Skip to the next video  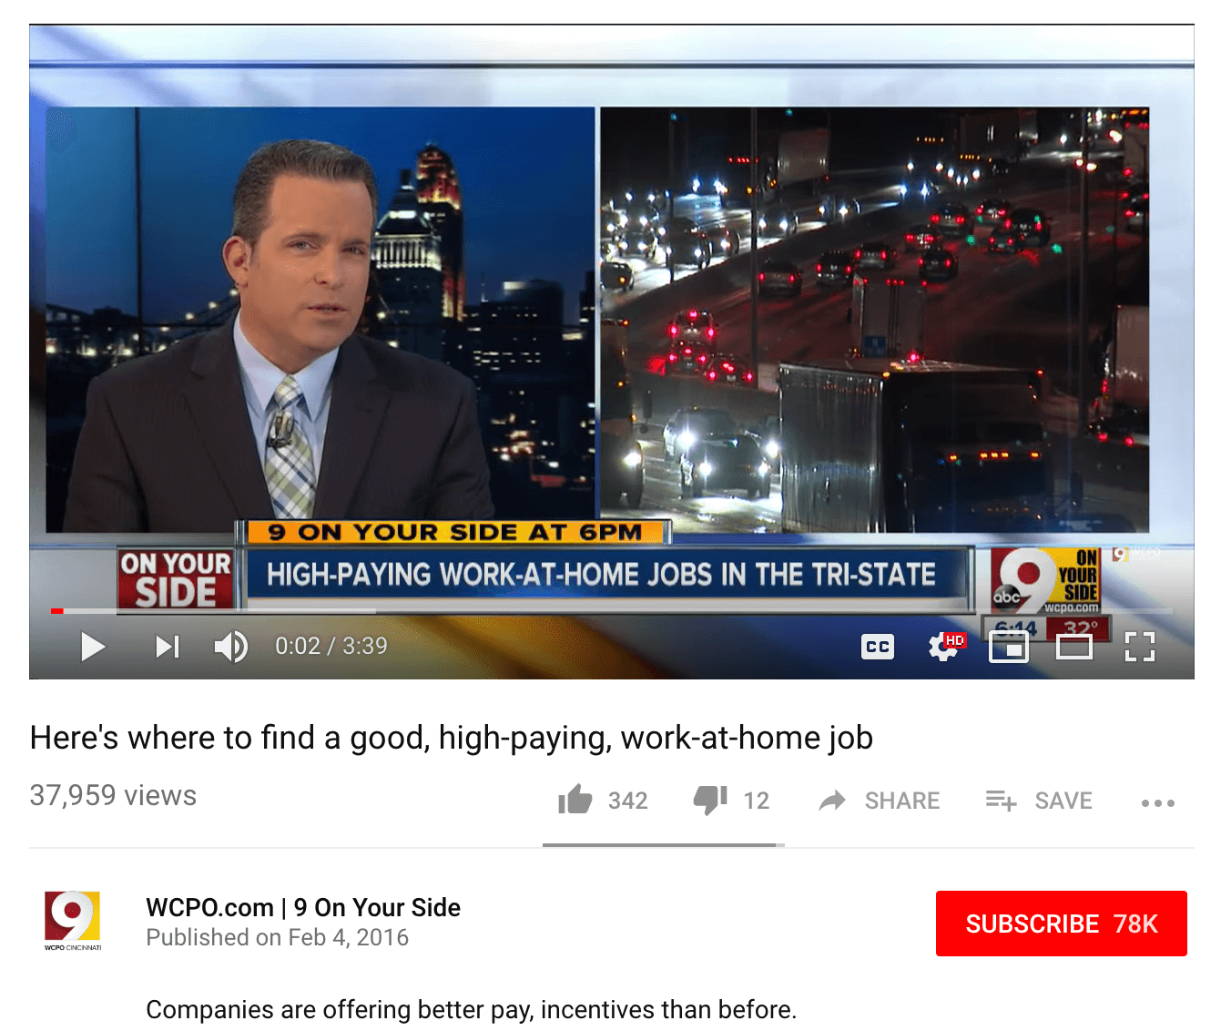point(168,647)
